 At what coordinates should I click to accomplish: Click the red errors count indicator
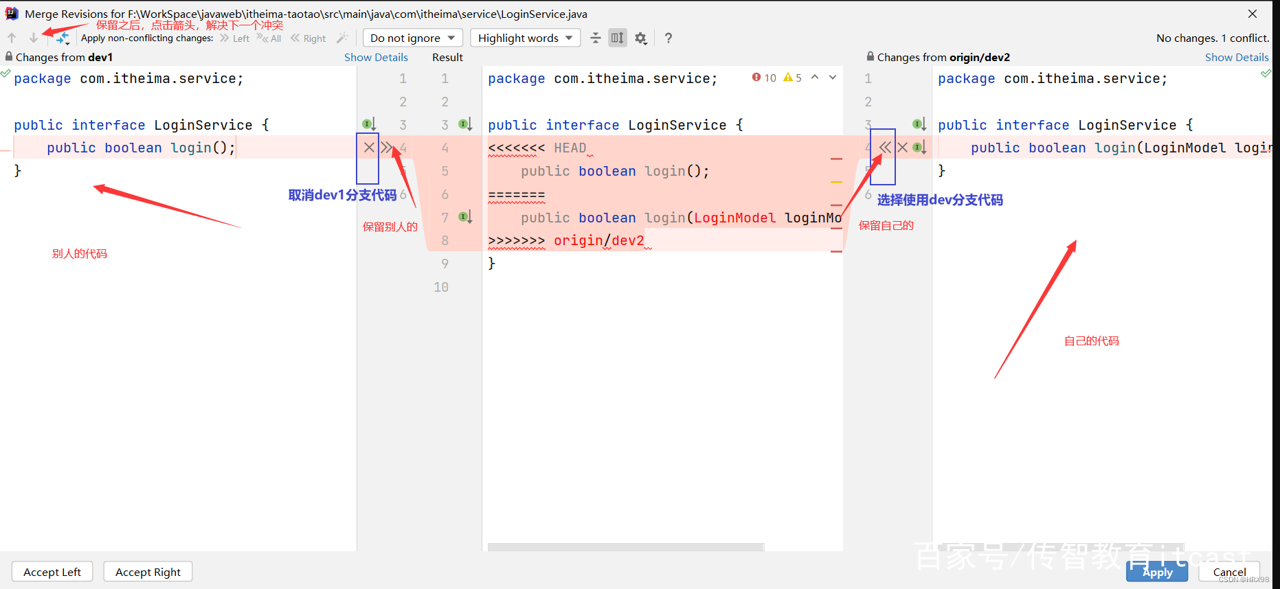[764, 78]
